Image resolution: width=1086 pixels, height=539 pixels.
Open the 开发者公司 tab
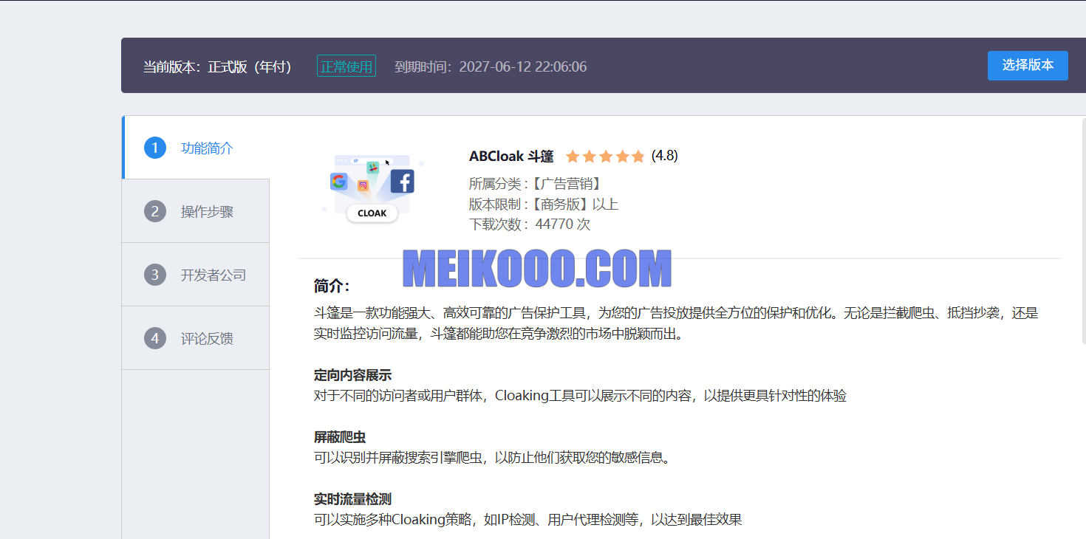[x=196, y=275]
